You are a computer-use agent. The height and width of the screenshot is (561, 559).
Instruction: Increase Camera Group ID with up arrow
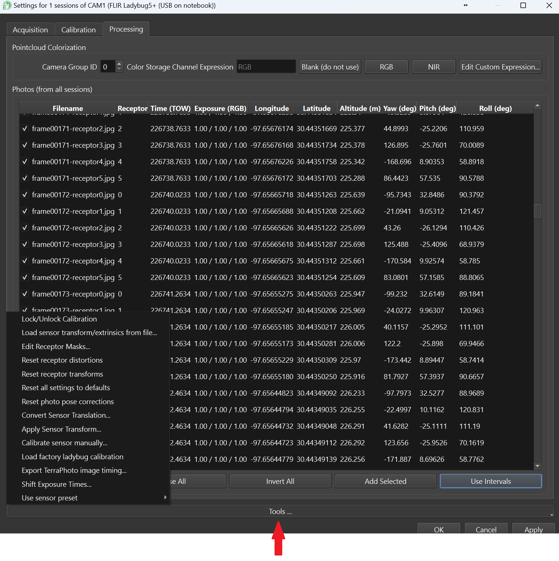pyautogui.click(x=119, y=64)
